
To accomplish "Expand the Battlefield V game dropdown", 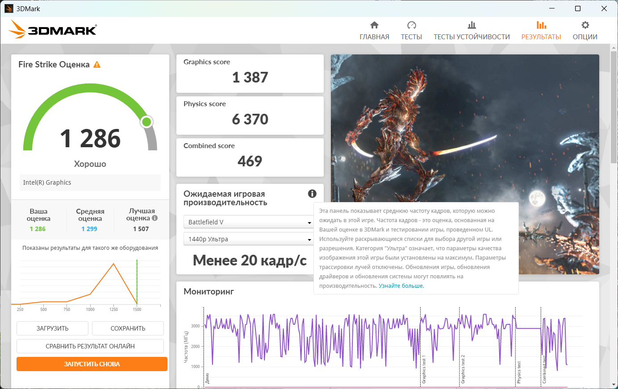I will click(248, 222).
